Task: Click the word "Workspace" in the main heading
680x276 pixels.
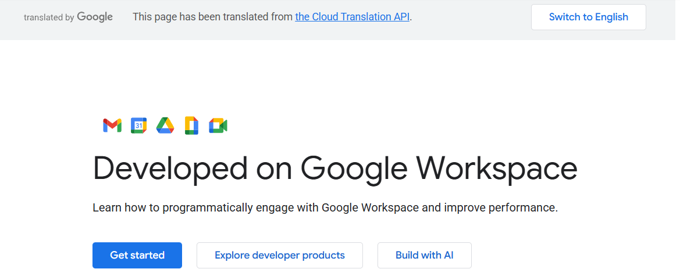Action: (497, 168)
